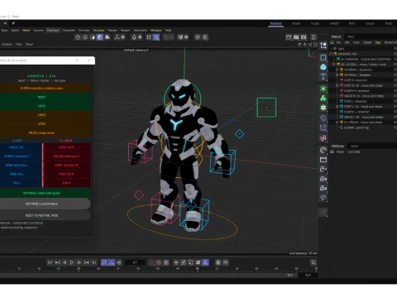This screenshot has width=397, height=298.
Task: Open the Window menu
Action: point(156,31)
